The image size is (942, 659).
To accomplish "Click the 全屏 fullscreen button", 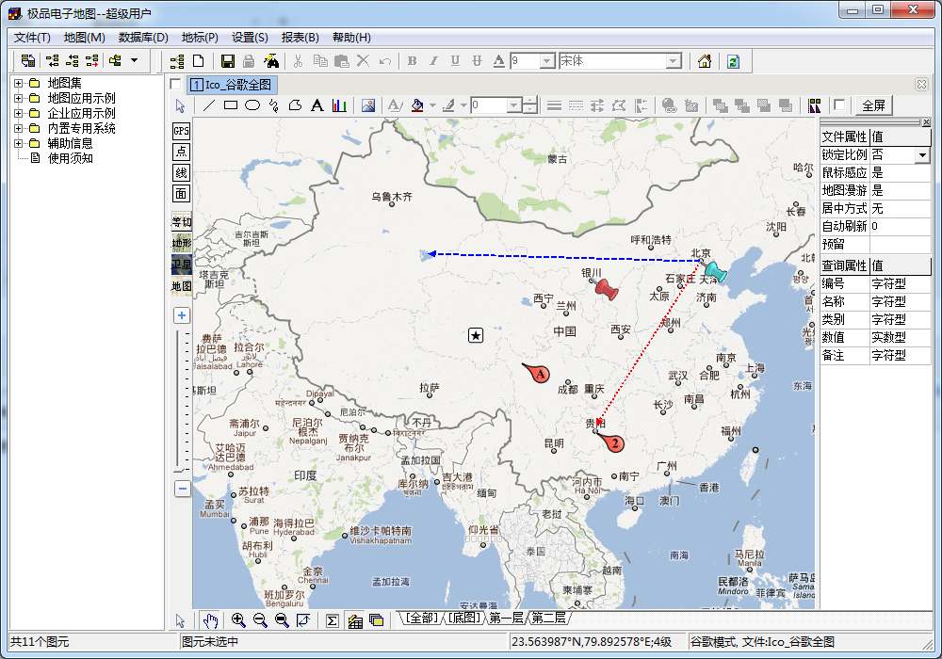I will coord(873,105).
